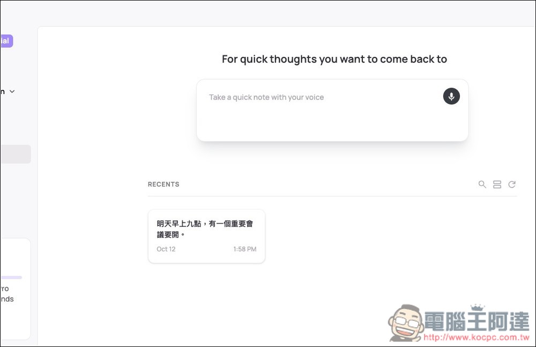Image resolution: width=536 pixels, height=347 pixels.
Task: Click the sidebar name beside the chevron
Action: pos(2,91)
